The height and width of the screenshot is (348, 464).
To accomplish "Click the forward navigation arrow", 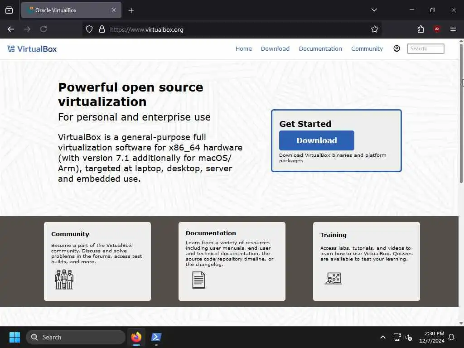I will point(27,29).
